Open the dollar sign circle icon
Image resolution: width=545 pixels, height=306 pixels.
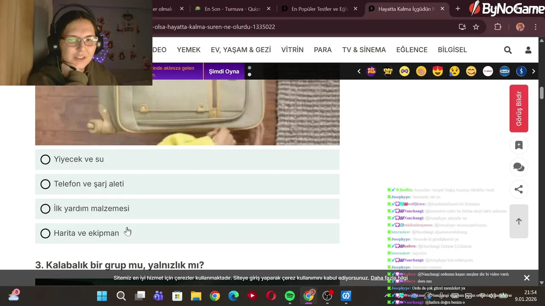(x=521, y=71)
